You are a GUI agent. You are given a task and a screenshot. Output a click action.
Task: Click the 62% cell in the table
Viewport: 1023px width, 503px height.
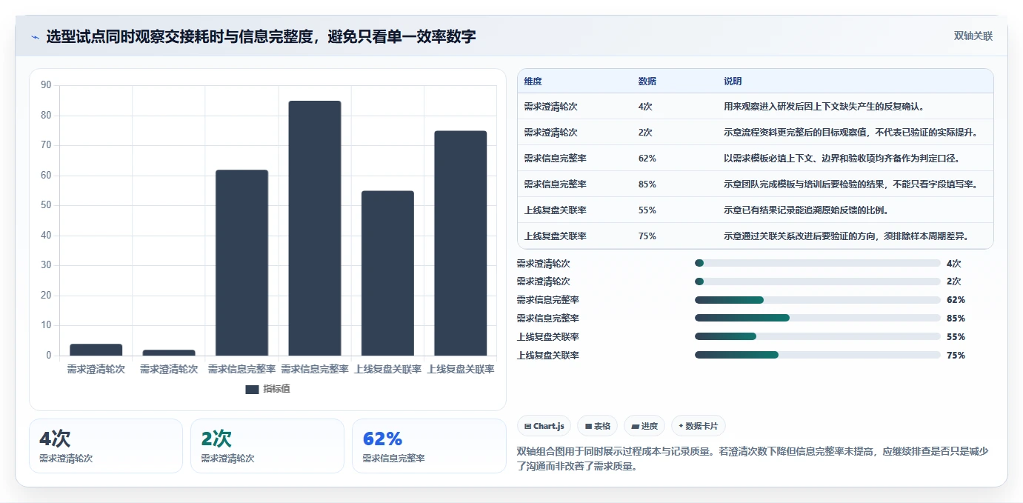647,159
